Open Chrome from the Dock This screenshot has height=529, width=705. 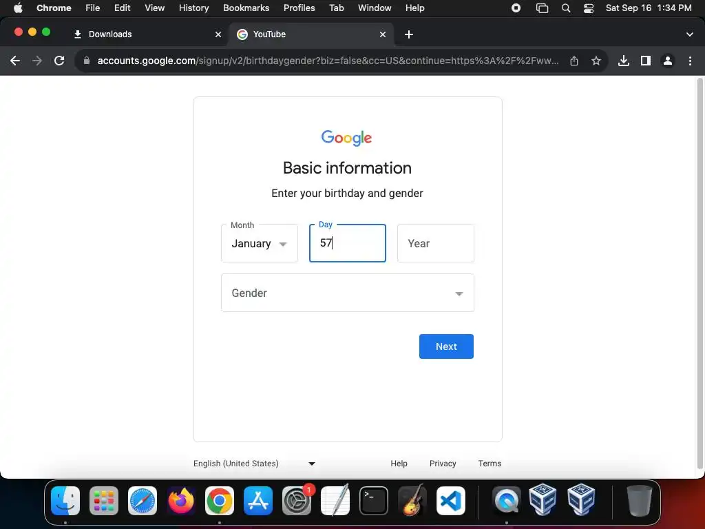point(220,501)
